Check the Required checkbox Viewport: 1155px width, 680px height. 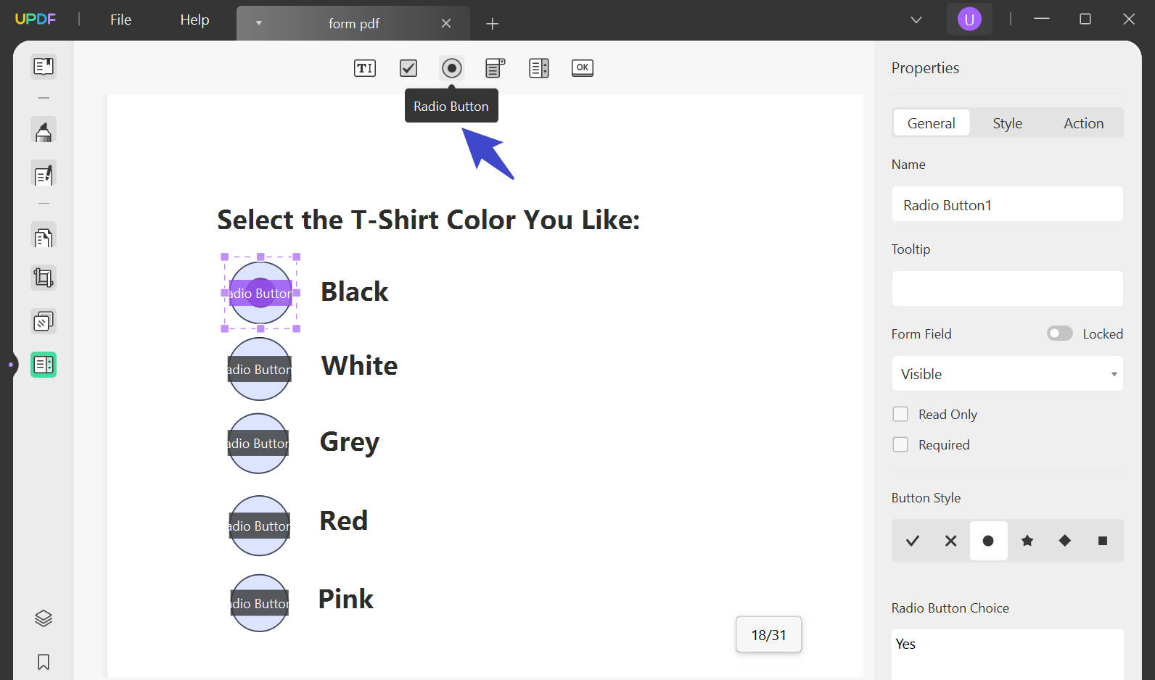(x=900, y=444)
